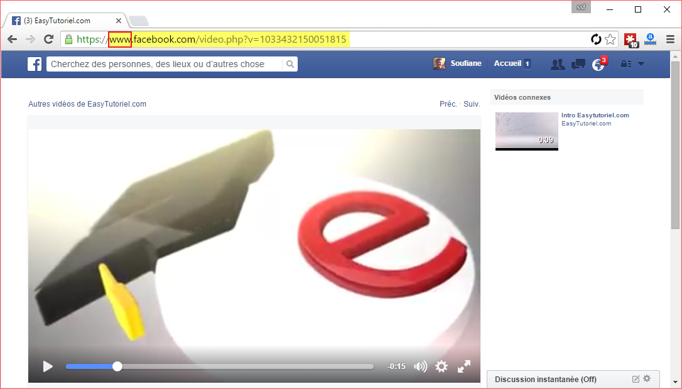This screenshot has height=389, width=682.
Task: Open the red extension icon with badge 10
Action: pyautogui.click(x=631, y=40)
